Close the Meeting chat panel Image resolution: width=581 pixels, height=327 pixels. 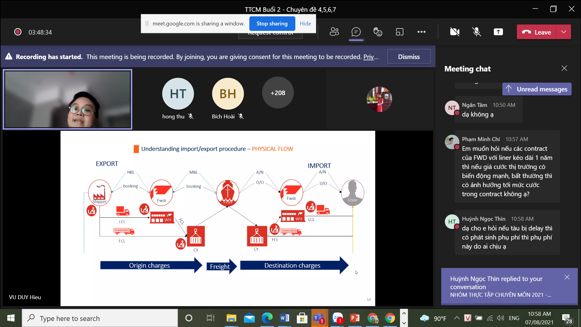(564, 68)
